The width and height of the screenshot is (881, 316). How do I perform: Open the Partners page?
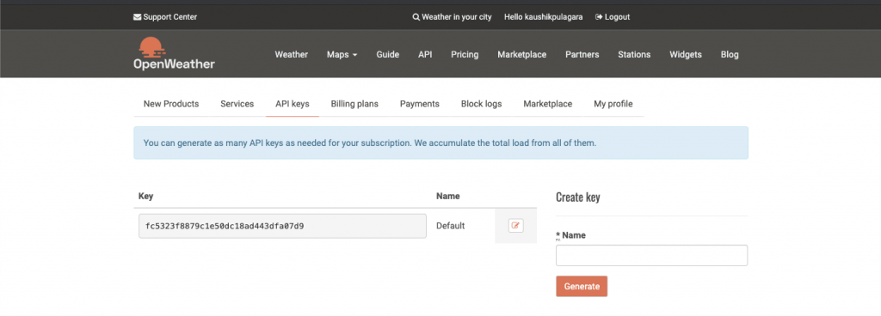582,54
